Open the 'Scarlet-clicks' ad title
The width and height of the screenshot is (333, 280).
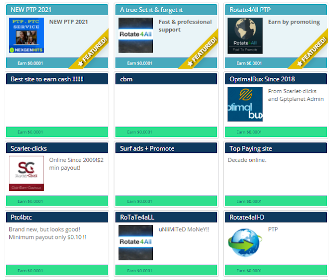[x=57, y=148]
